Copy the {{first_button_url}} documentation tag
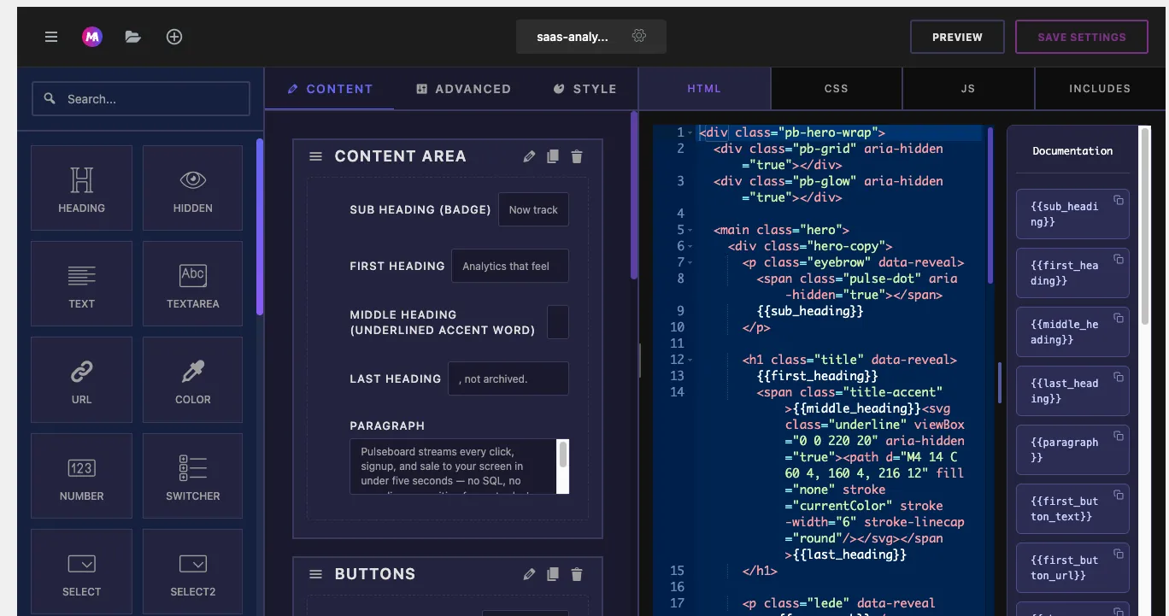Image resolution: width=1169 pixels, height=616 pixels. (1119, 554)
